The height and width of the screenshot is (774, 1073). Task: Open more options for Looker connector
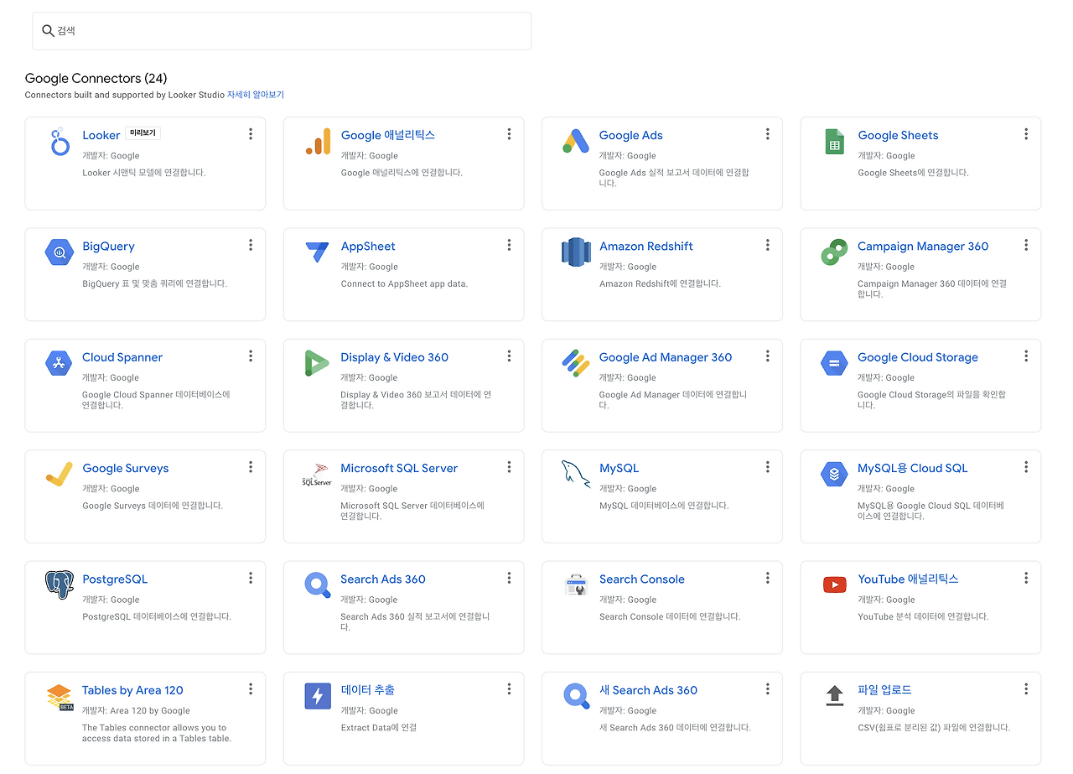pos(251,134)
